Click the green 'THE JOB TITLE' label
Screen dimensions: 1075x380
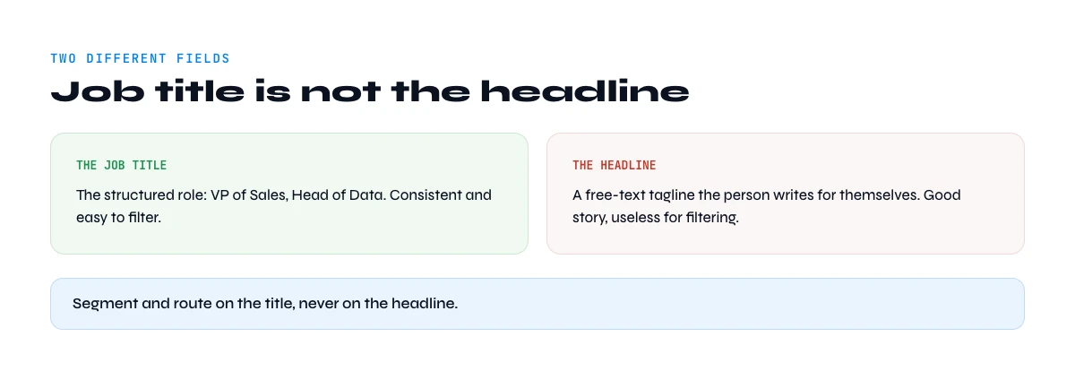(x=122, y=166)
